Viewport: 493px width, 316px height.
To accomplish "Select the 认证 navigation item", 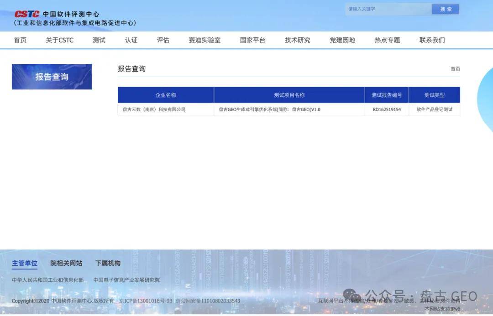I will click(131, 40).
